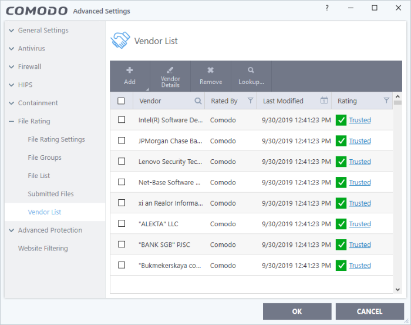This screenshot has height=325, width=411.
Task: Click green check icon for Intel(R) Software row
Action: coord(341,120)
